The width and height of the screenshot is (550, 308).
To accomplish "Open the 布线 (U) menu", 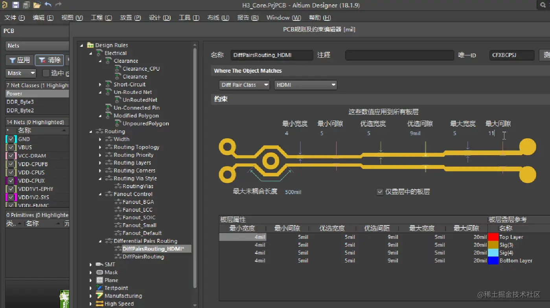I will coord(218,18).
